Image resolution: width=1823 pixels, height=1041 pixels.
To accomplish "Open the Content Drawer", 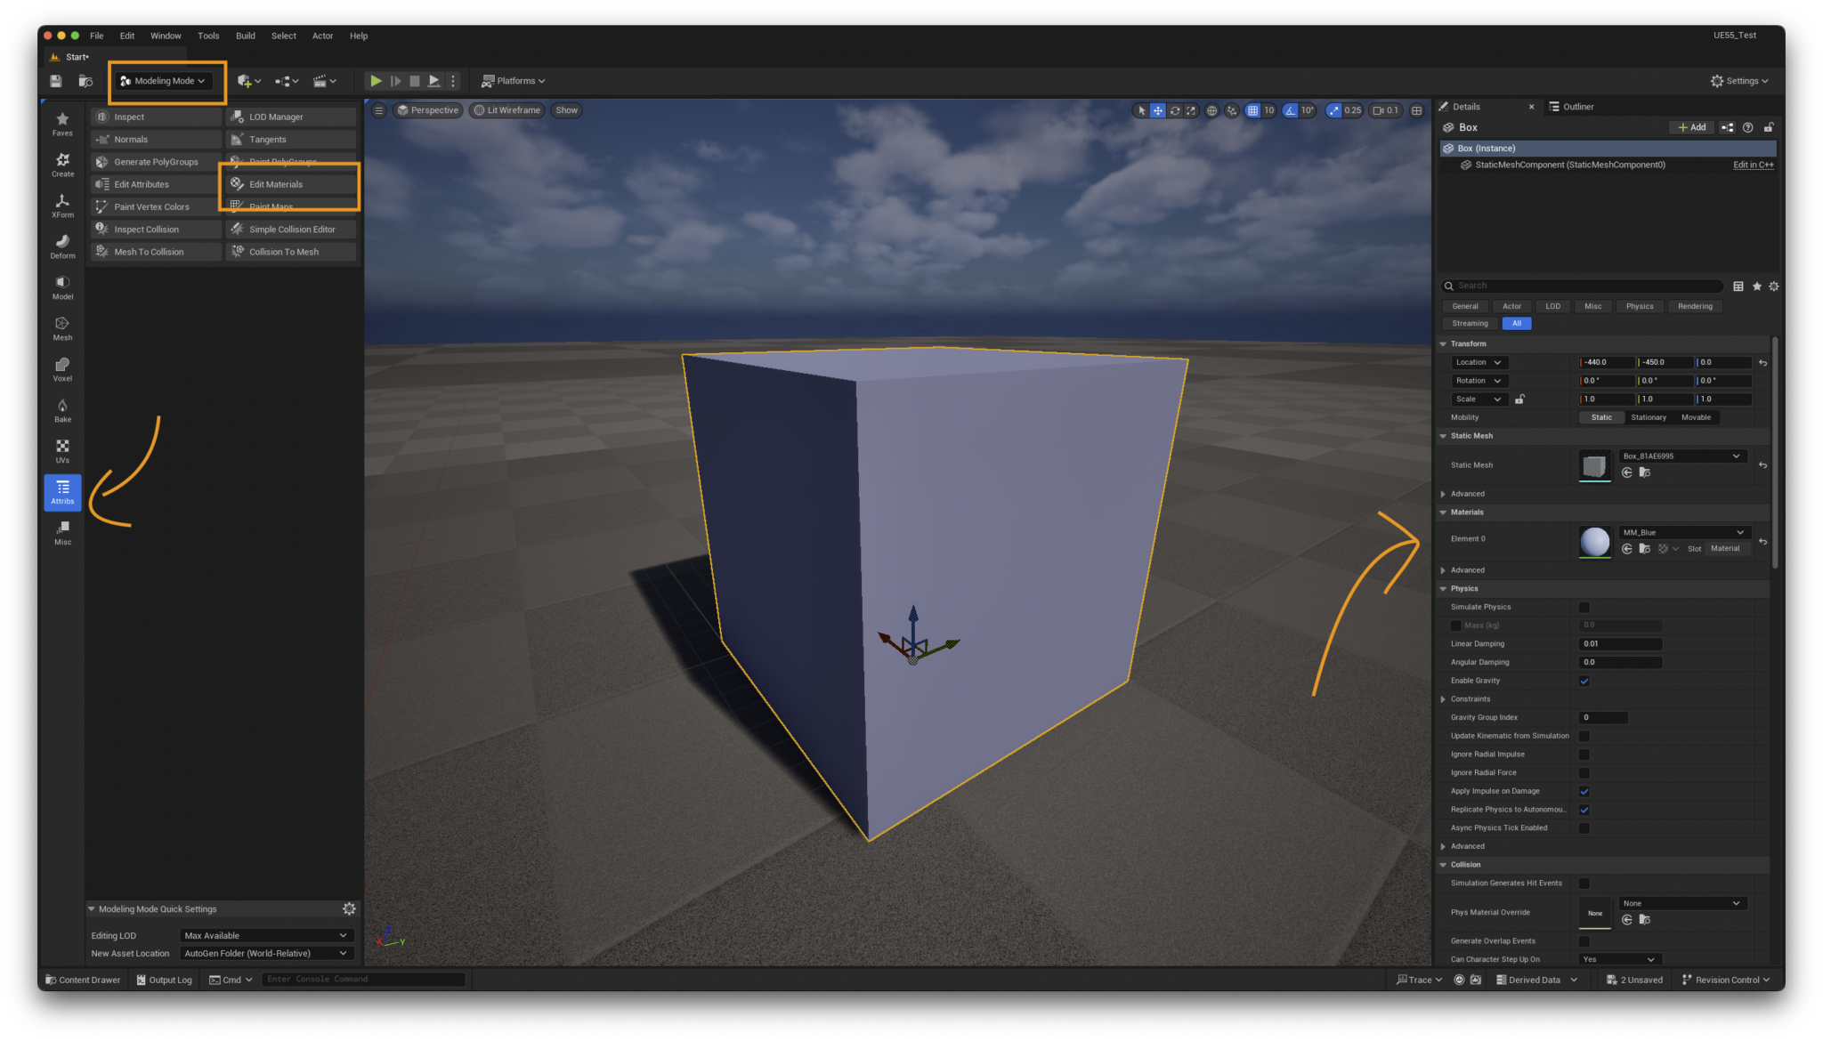I will 83,979.
